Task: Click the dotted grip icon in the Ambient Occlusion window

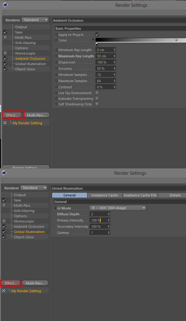Action: tap(5, 13)
